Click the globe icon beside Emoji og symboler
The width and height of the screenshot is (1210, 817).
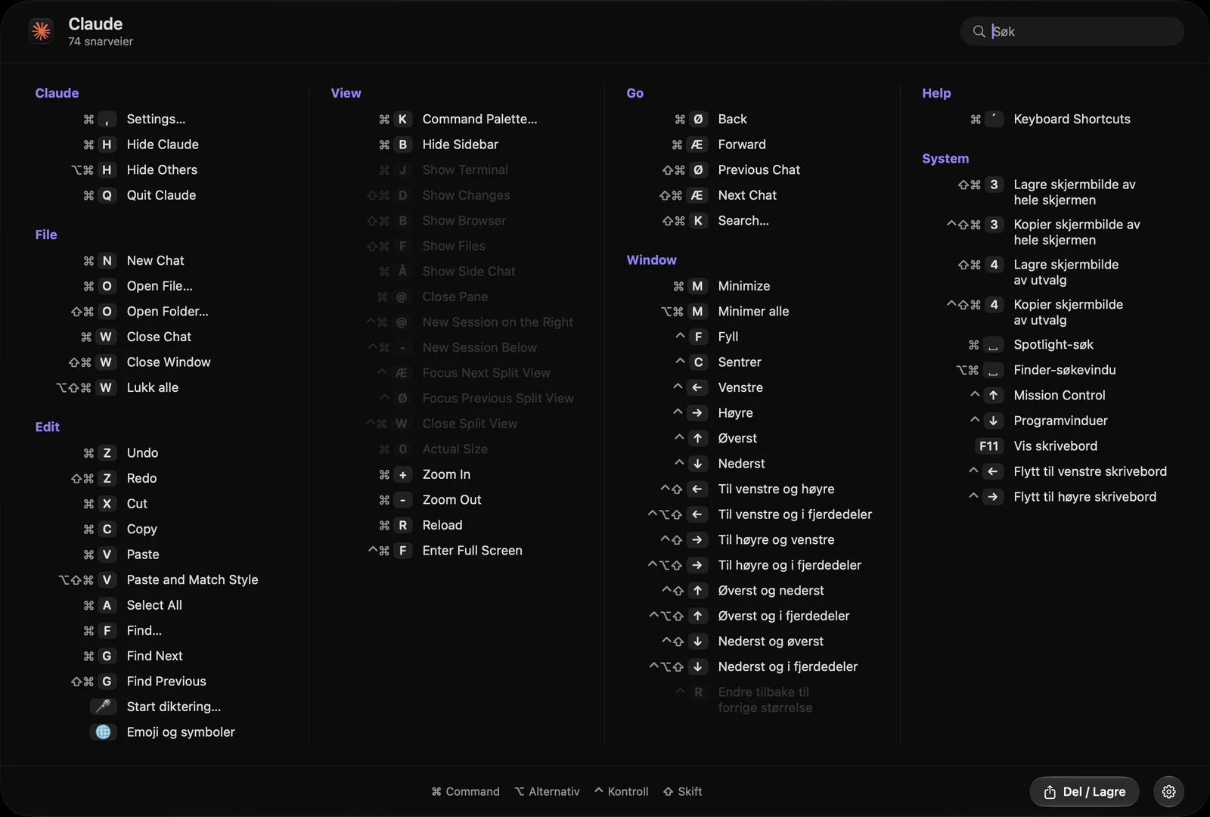104,732
